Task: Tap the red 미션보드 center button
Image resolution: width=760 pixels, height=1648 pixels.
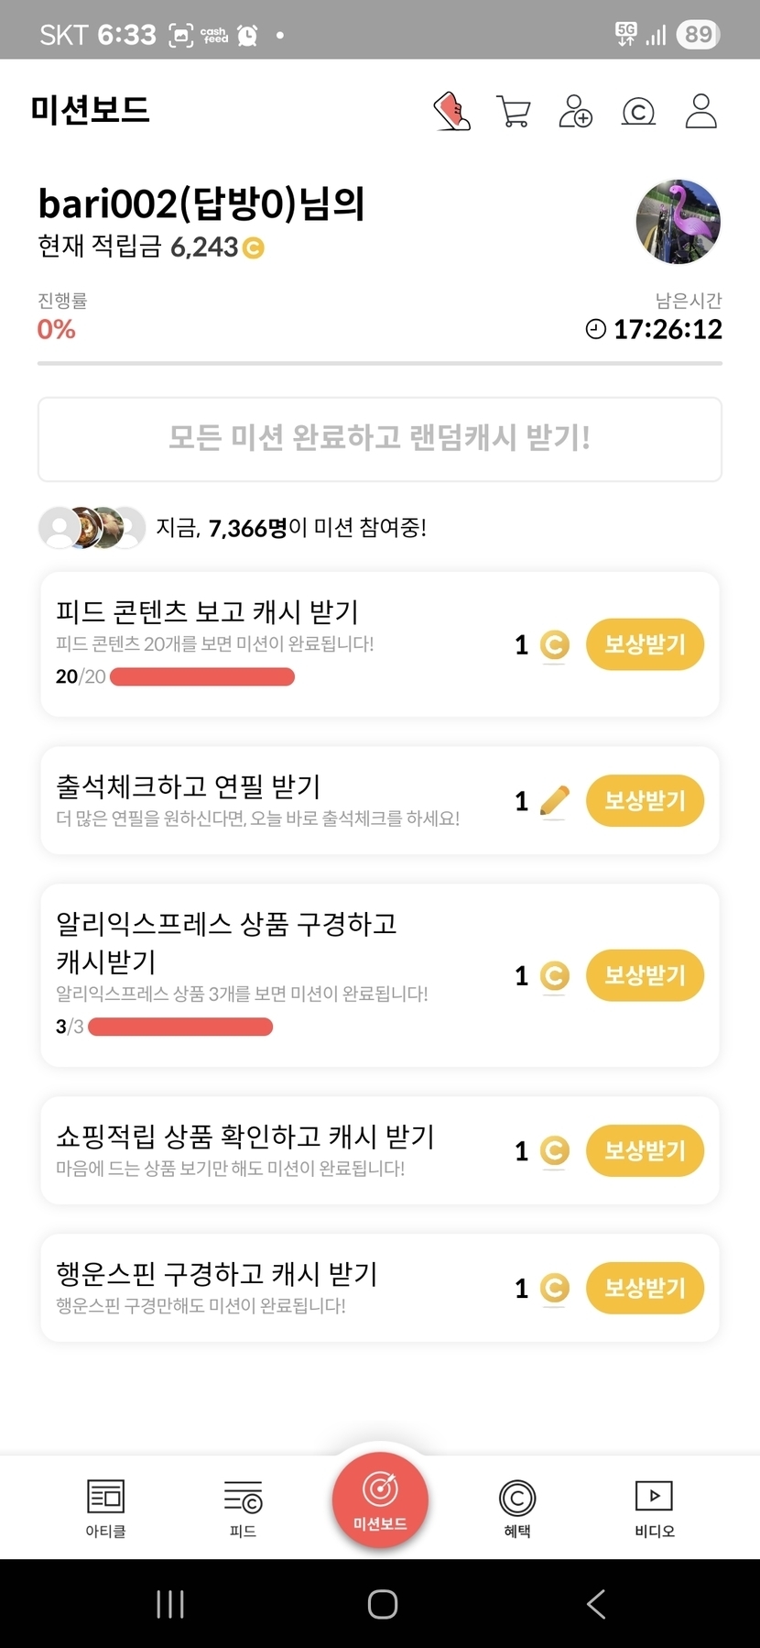Action: coord(380,1500)
